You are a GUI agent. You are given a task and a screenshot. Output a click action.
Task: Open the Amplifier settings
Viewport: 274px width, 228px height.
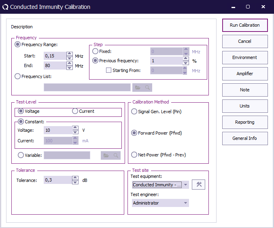point(245,74)
